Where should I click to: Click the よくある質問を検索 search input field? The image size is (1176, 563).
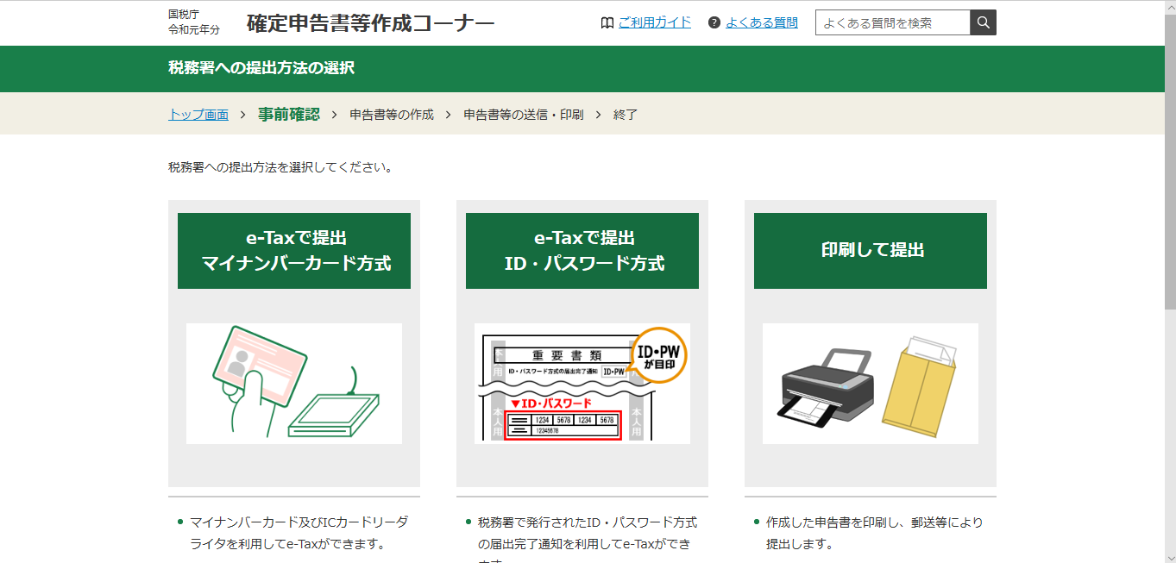893,22
